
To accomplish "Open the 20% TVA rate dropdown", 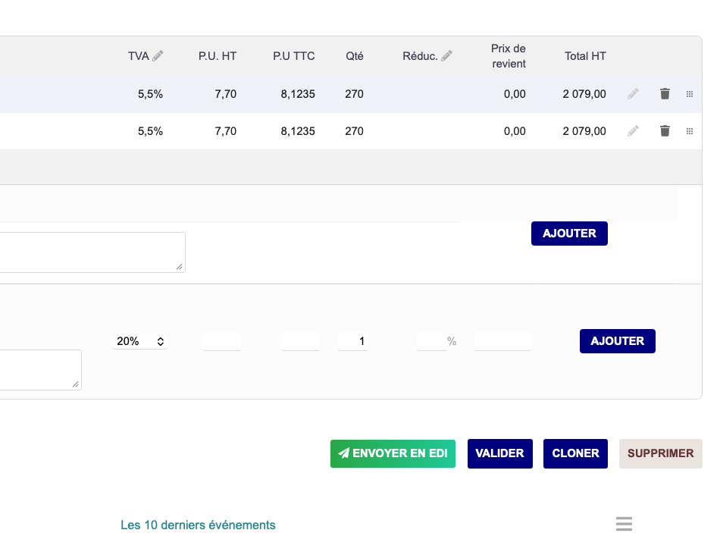I will 140,341.
